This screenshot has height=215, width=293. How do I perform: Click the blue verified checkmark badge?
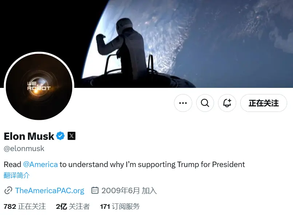click(x=60, y=136)
